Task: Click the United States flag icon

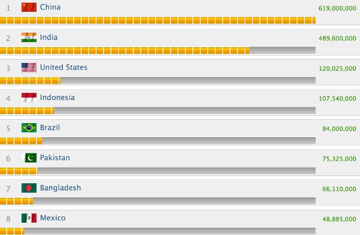Action: (x=29, y=67)
